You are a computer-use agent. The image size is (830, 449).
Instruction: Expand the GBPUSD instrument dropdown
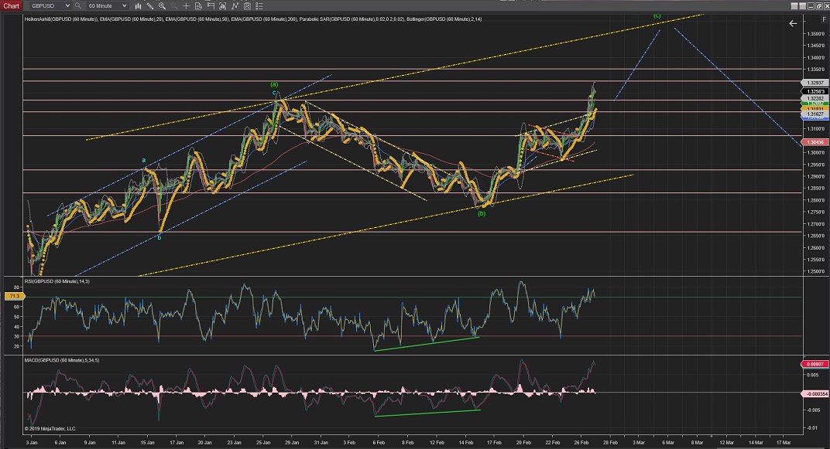67,5
